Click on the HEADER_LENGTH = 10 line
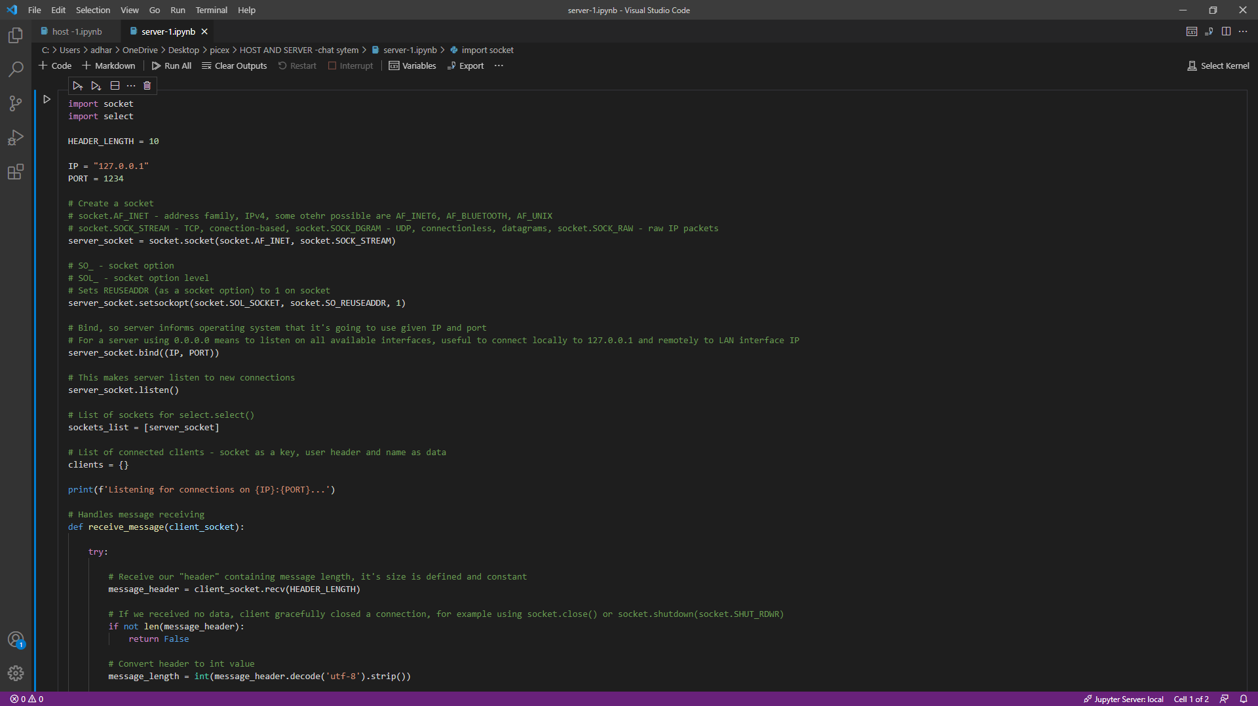 coord(113,141)
